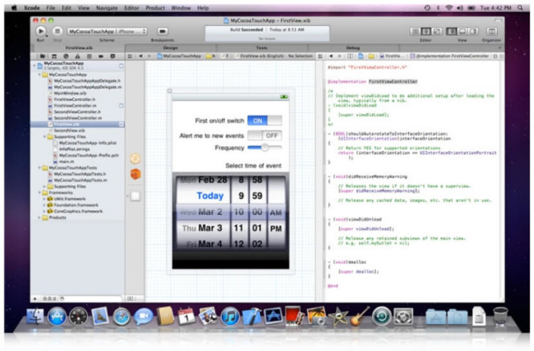Viewport: 534px width, 351px height.
Task: Toggle the Breakpoints button
Action: [162, 31]
